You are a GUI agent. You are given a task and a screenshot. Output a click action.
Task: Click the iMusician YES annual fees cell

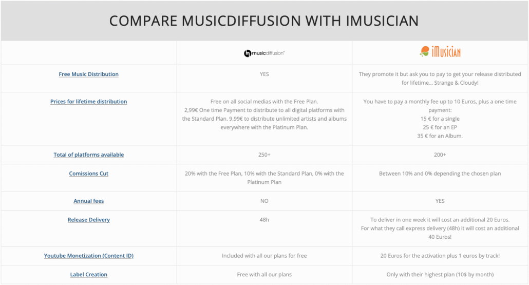point(440,201)
